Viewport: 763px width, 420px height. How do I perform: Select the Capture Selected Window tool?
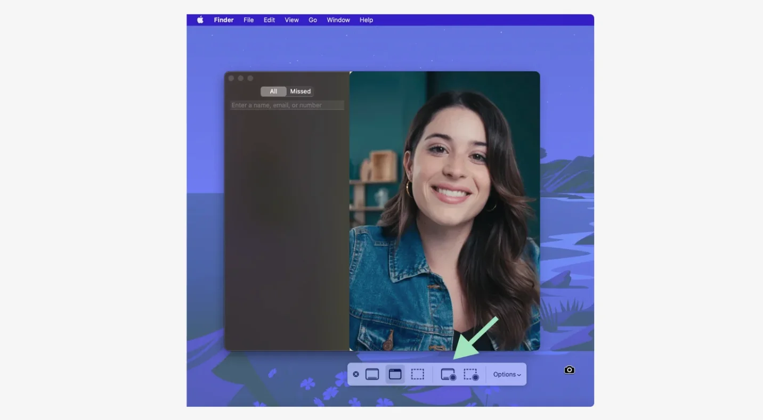(x=395, y=374)
